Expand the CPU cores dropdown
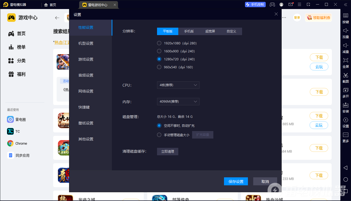The image size is (351, 201). click(x=178, y=85)
